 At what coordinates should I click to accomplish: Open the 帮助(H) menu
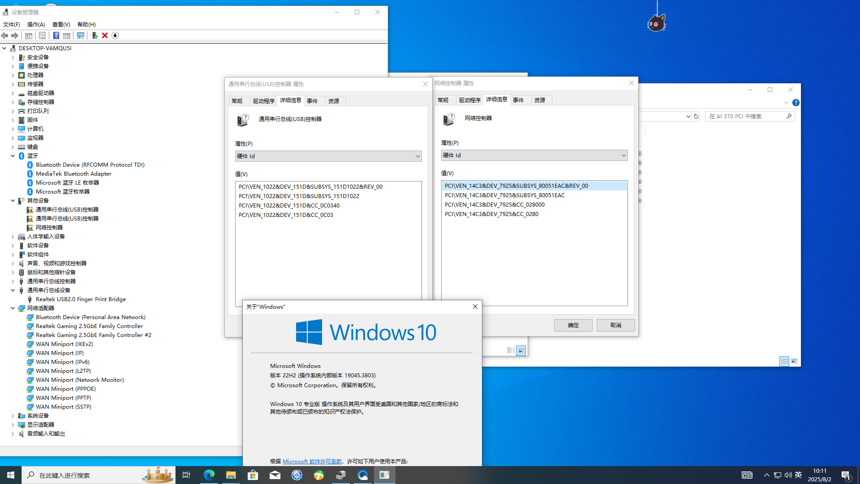(86, 25)
